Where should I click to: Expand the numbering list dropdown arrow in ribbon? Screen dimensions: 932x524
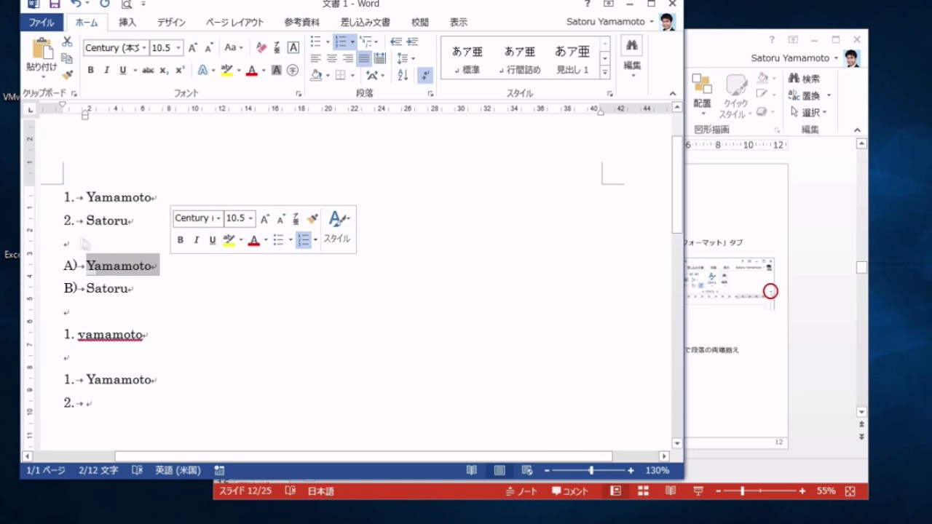[352, 42]
